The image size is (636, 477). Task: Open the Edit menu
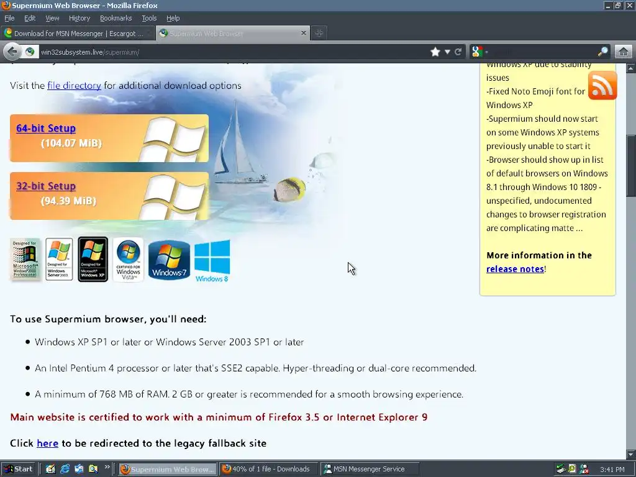30,18
